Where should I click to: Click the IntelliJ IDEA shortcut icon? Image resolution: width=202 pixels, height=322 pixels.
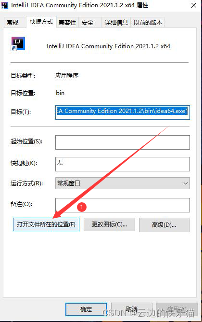coord(18,44)
